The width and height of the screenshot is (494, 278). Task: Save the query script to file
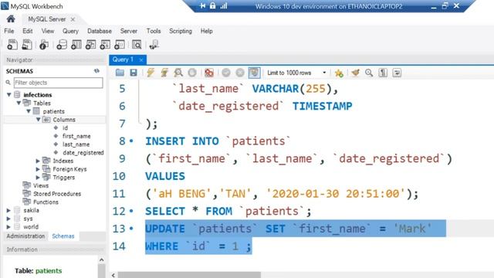[134, 73]
